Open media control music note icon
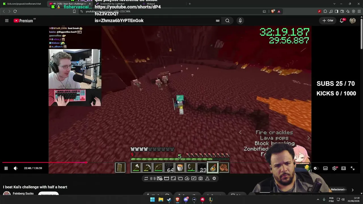Screen dimensions: 363x204 [331, 11]
